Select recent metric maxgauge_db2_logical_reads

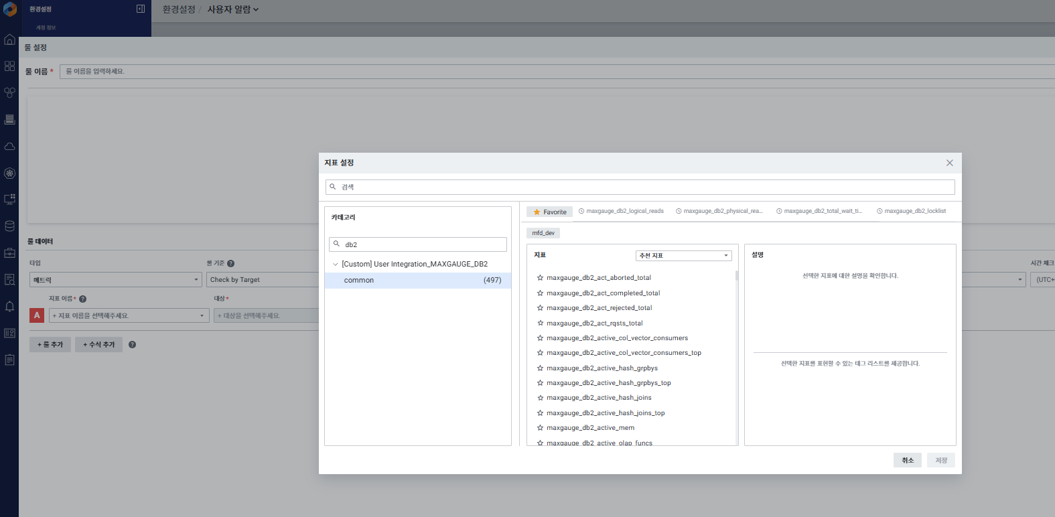(x=621, y=211)
